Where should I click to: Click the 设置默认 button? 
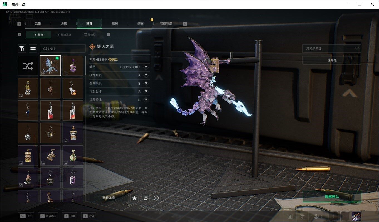pos(332,196)
